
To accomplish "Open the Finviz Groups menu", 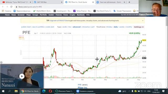I will 35,15.
